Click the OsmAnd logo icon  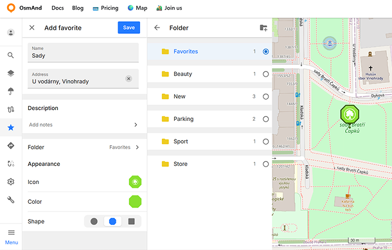click(11, 8)
